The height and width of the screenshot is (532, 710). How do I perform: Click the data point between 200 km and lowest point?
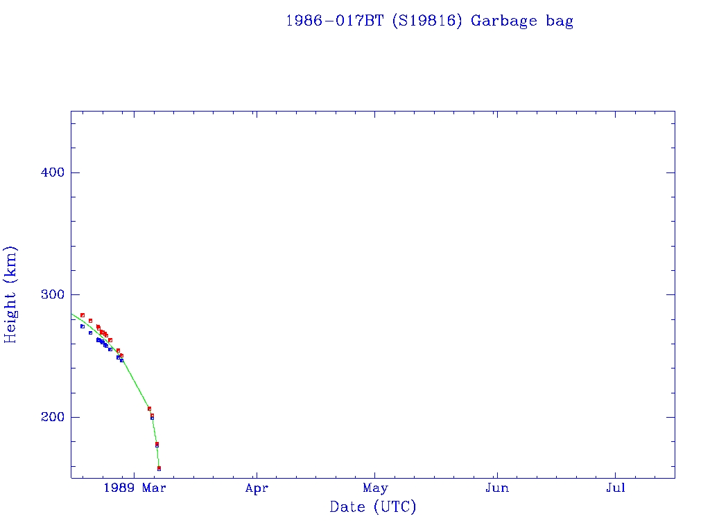click(x=157, y=444)
